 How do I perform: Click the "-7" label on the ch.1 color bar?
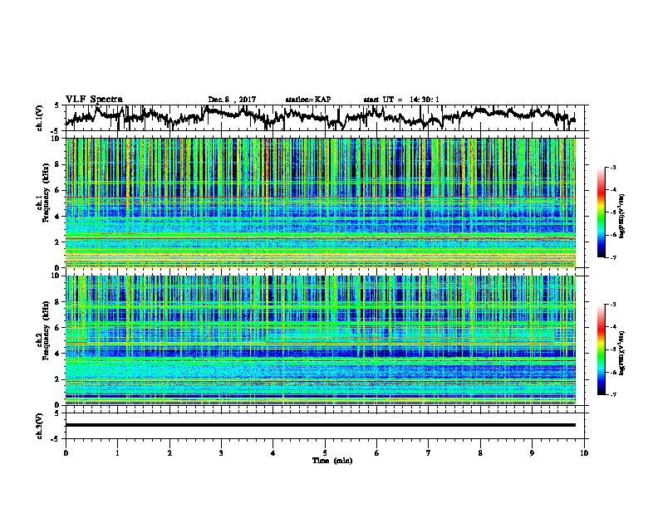pos(612,257)
